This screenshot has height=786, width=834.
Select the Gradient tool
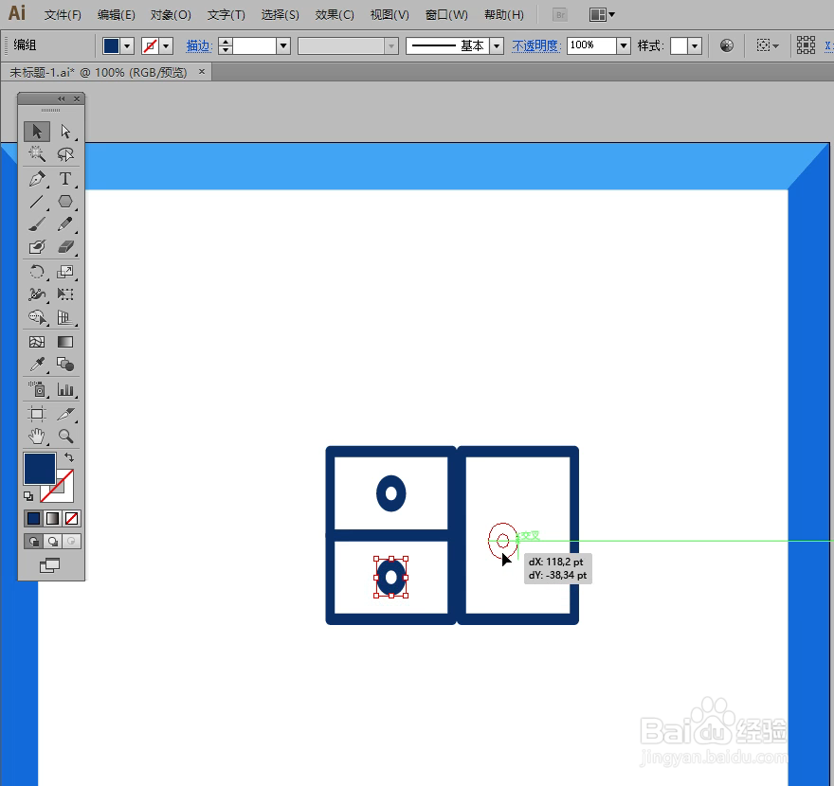[x=65, y=342]
